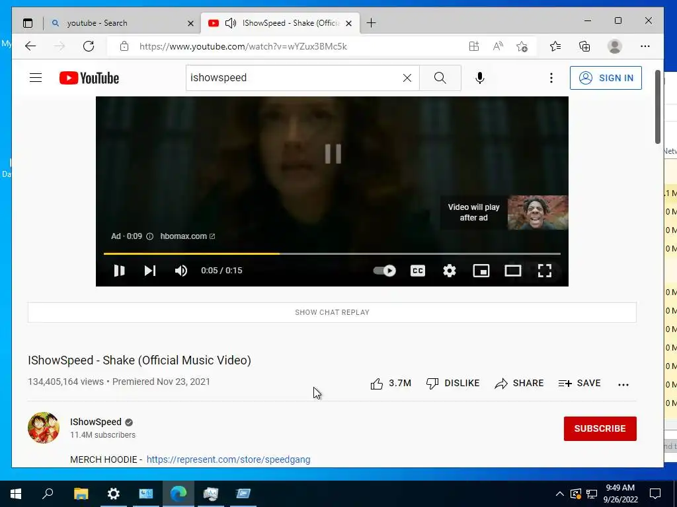Screen dimensions: 677x507
Task: Click the browser address bar URL
Action: click(243, 47)
